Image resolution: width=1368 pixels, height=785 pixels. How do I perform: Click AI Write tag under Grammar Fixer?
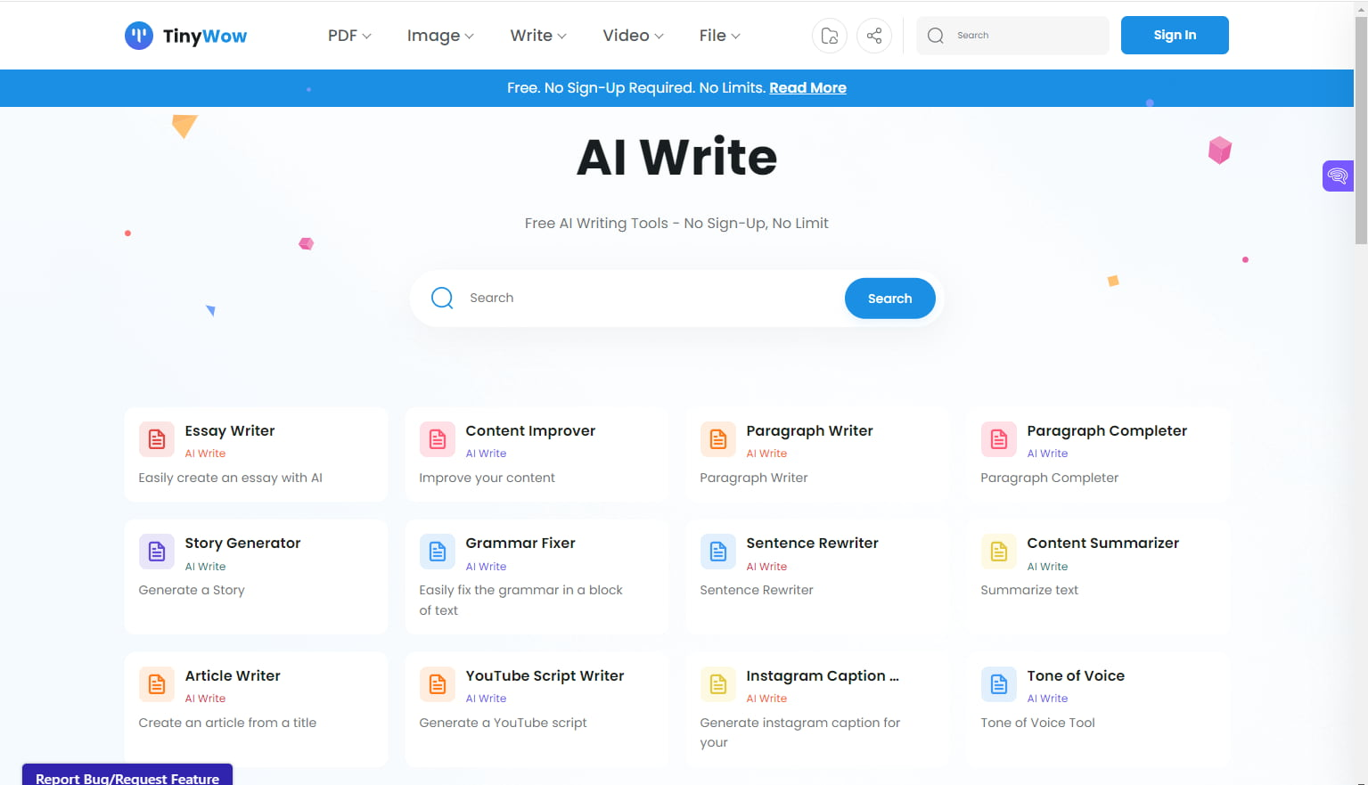[x=486, y=567]
